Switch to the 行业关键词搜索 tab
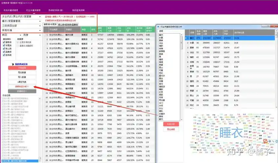 coord(33,10)
